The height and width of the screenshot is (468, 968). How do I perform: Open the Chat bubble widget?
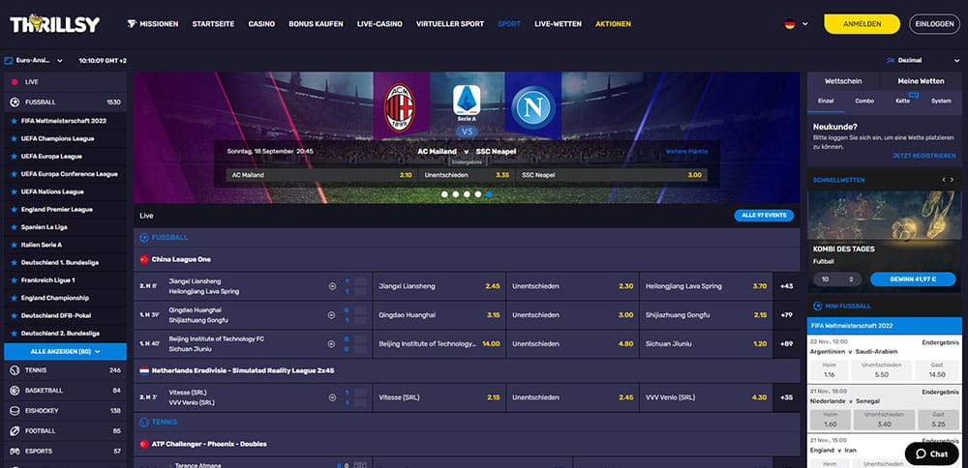pyautogui.click(x=931, y=453)
